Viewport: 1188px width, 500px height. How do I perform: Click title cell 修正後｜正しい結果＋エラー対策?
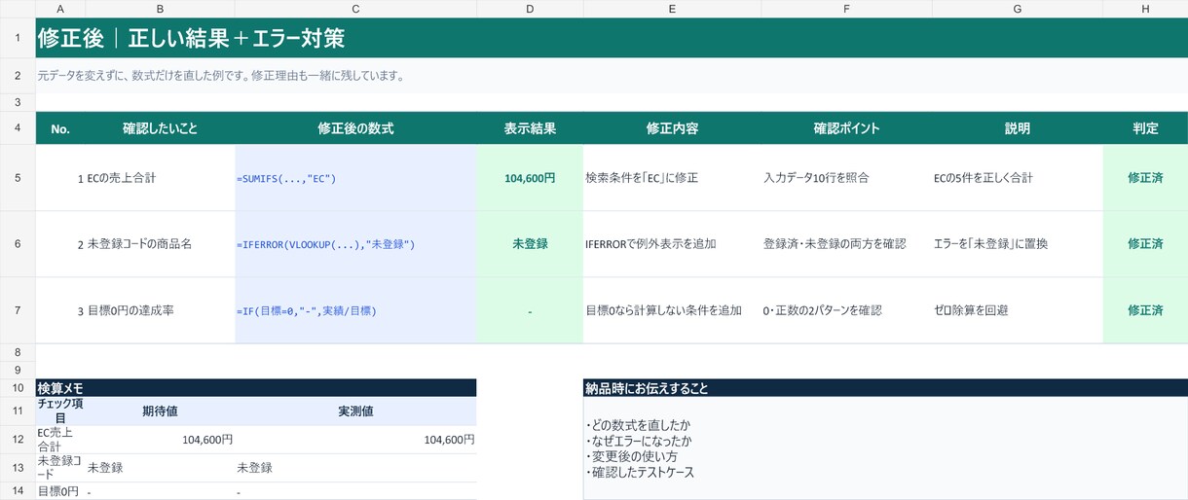coord(612,38)
